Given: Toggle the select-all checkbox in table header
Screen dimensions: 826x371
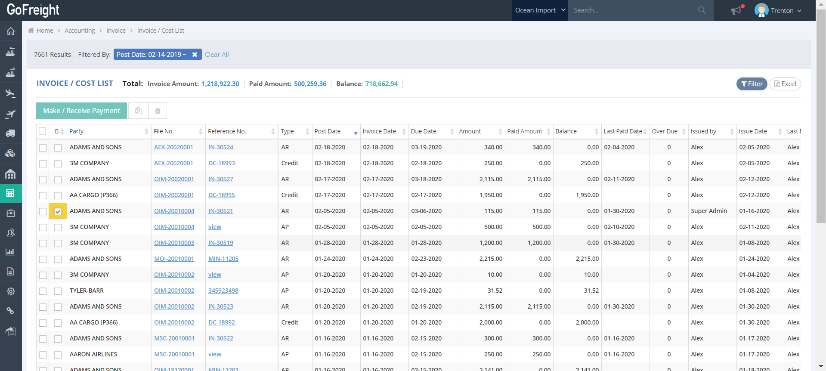Looking at the screenshot, I should (43, 131).
